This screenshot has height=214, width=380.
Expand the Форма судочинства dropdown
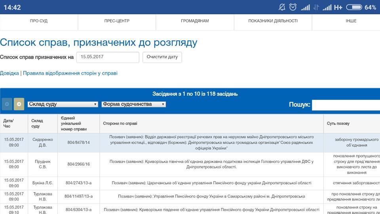[133, 104]
